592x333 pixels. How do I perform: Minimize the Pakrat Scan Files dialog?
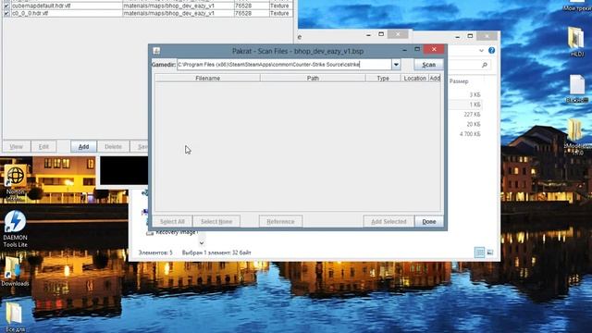click(405, 49)
